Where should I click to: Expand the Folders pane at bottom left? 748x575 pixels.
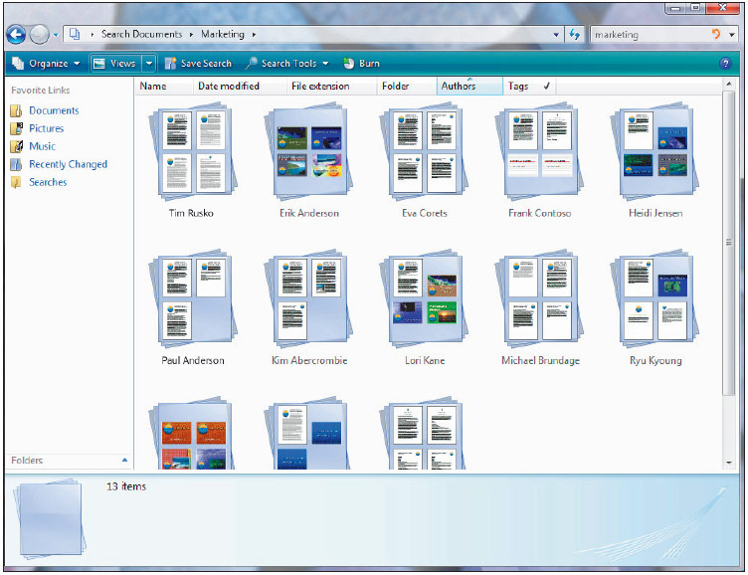click(x=124, y=461)
